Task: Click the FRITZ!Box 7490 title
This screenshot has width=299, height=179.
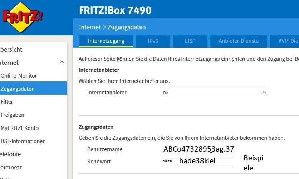Action: tap(115, 10)
